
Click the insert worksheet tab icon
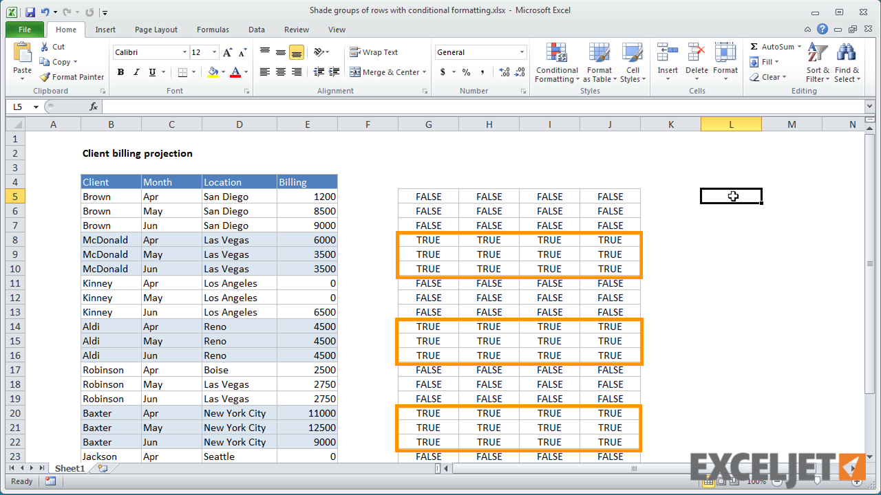pos(103,469)
